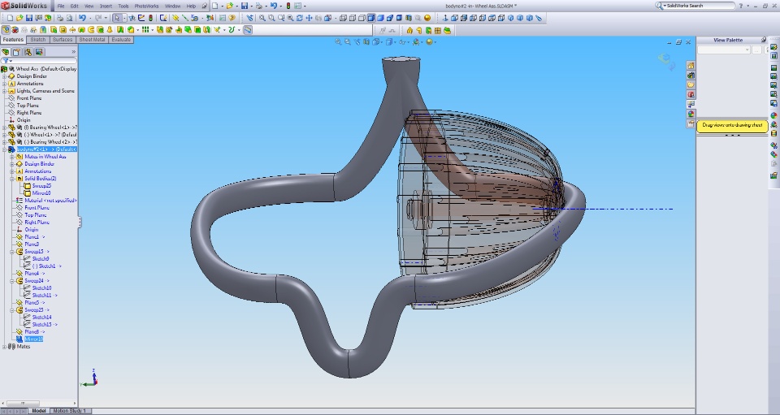This screenshot has width=780, height=415.
Task: Expand the top-level Design Binder node
Action: pyautogui.click(x=5, y=76)
